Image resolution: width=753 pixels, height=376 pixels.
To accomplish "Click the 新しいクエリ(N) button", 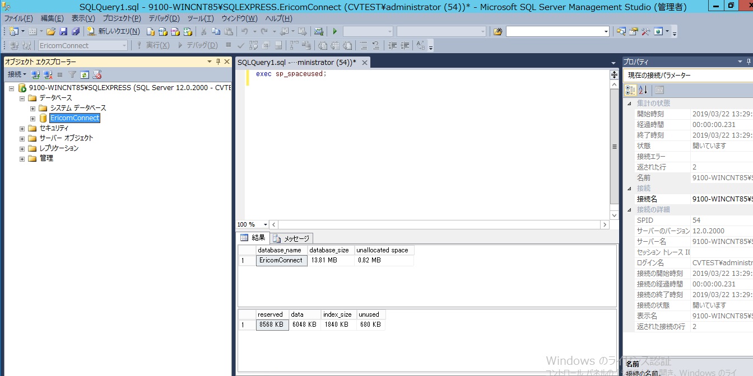I will click(x=114, y=32).
